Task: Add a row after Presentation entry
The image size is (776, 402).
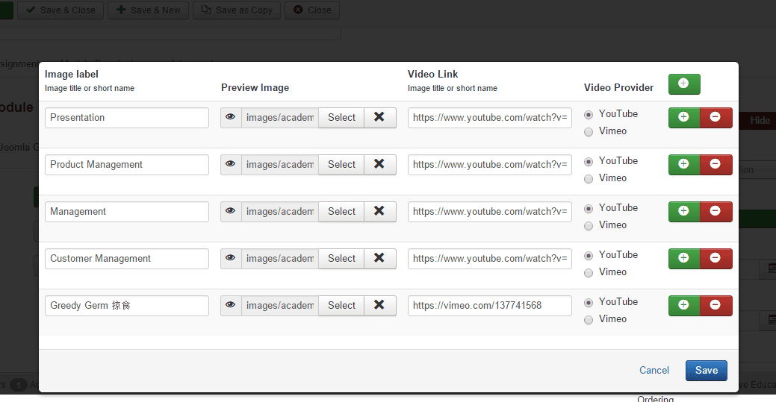Action: pyautogui.click(x=683, y=118)
